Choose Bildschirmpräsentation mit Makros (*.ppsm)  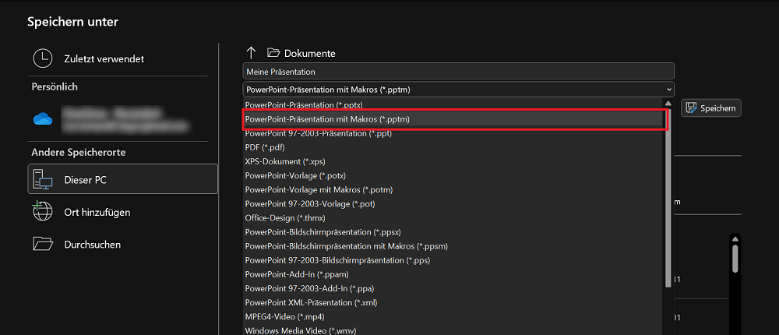pyautogui.click(x=453, y=246)
